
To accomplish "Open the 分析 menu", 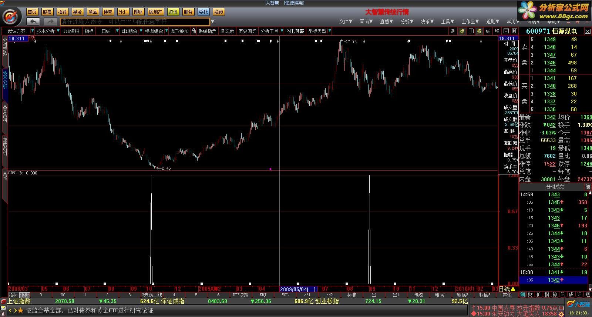I will point(407,21).
